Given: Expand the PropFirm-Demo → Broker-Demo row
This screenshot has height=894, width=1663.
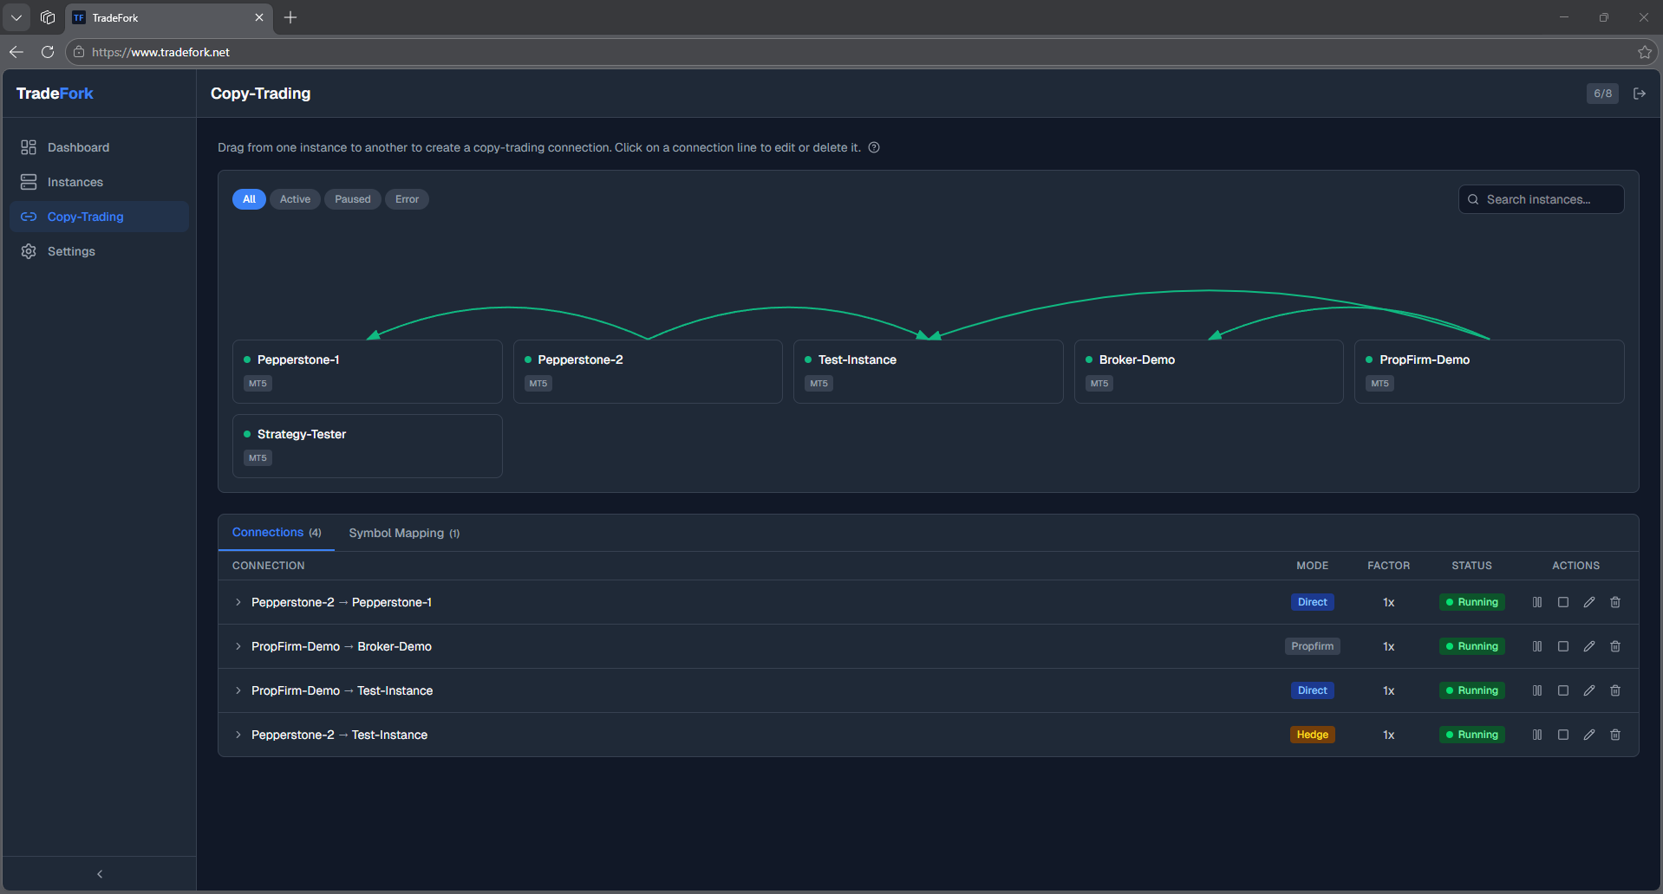Looking at the screenshot, I should click(238, 646).
